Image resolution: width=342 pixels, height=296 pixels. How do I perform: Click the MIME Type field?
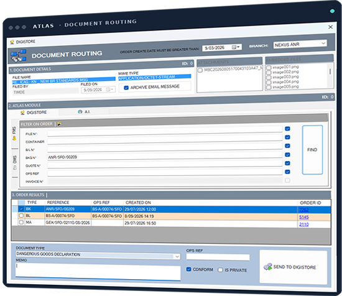point(154,77)
